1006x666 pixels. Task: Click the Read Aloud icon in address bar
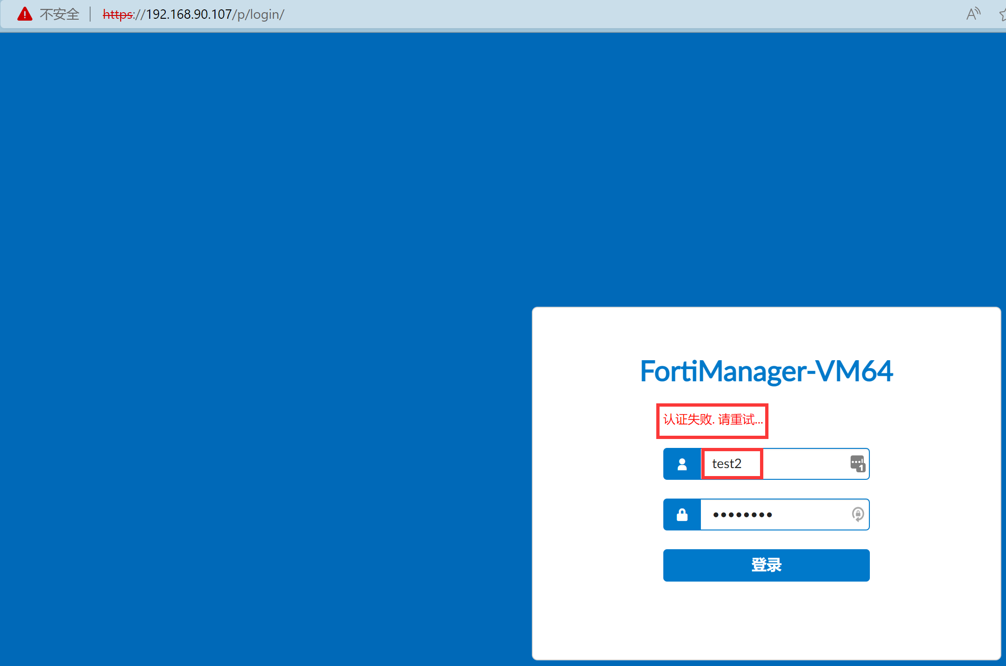[973, 14]
